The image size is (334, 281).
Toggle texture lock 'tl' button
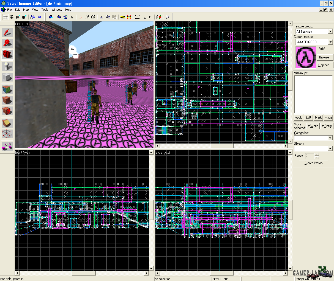pyautogui.click(x=150, y=17)
